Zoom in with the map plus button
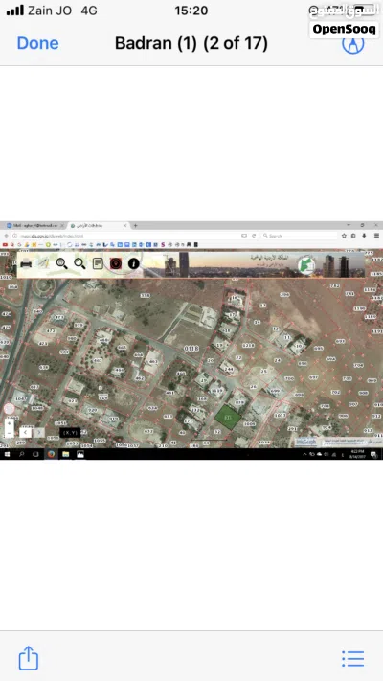Image resolution: width=383 pixels, height=681 pixels. (x=10, y=423)
